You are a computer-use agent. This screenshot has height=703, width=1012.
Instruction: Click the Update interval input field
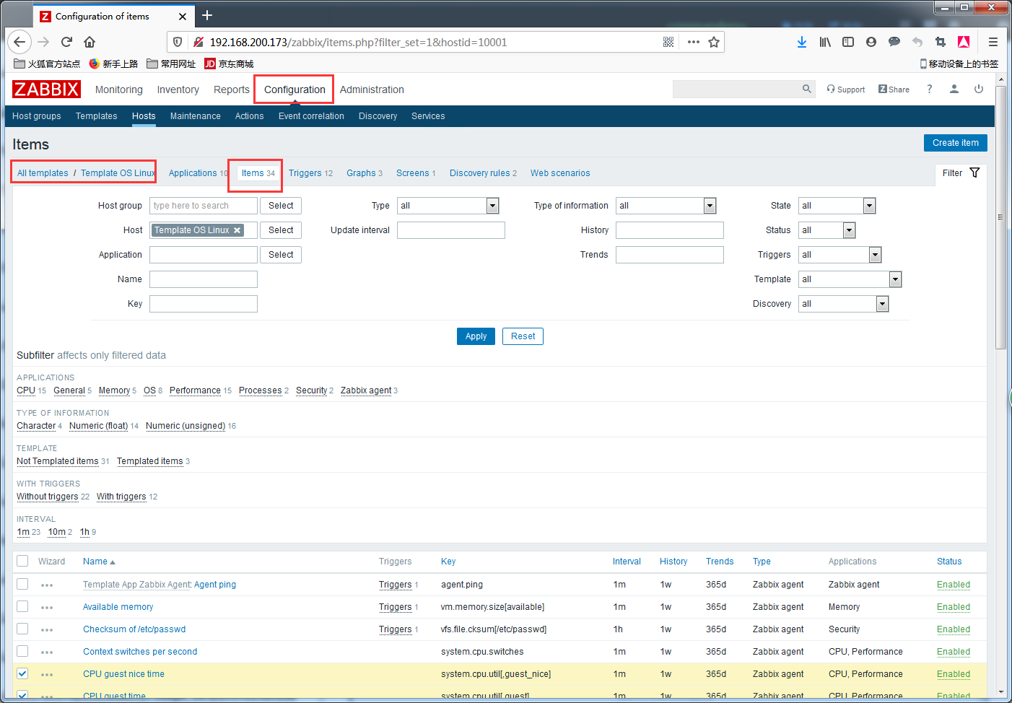tap(451, 230)
